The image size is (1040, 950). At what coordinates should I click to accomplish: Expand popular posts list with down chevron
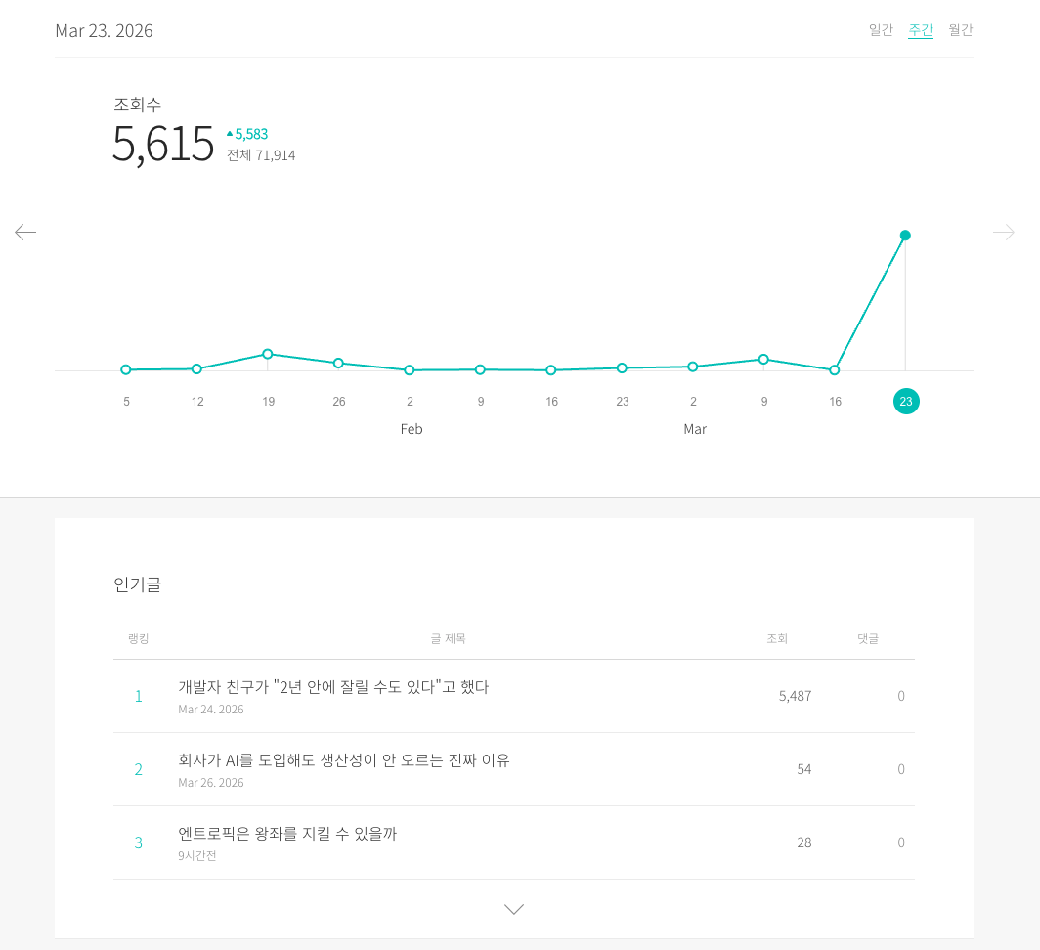pyautogui.click(x=514, y=909)
